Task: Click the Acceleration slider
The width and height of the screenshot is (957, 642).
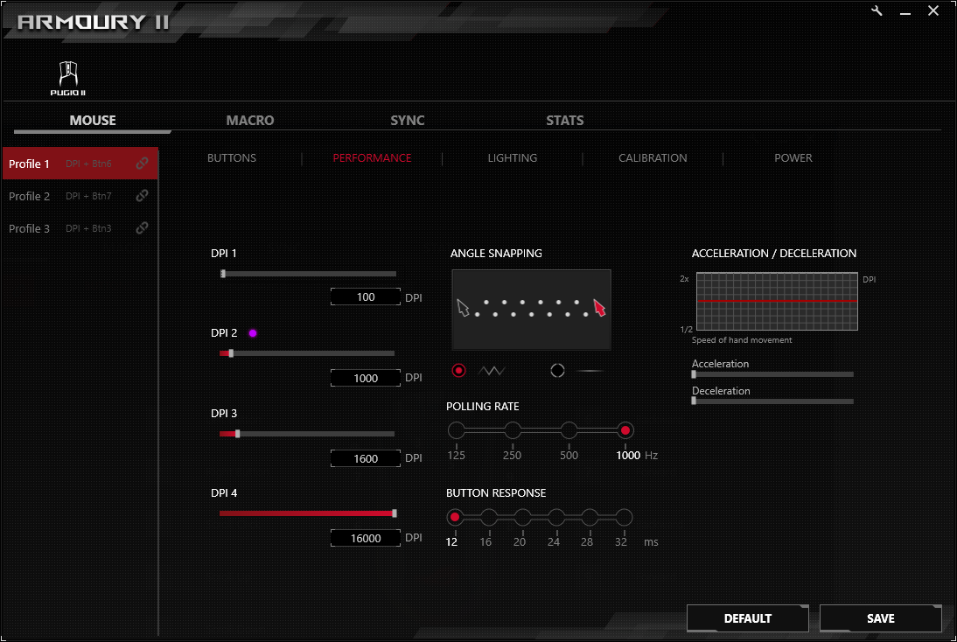Action: coord(772,374)
